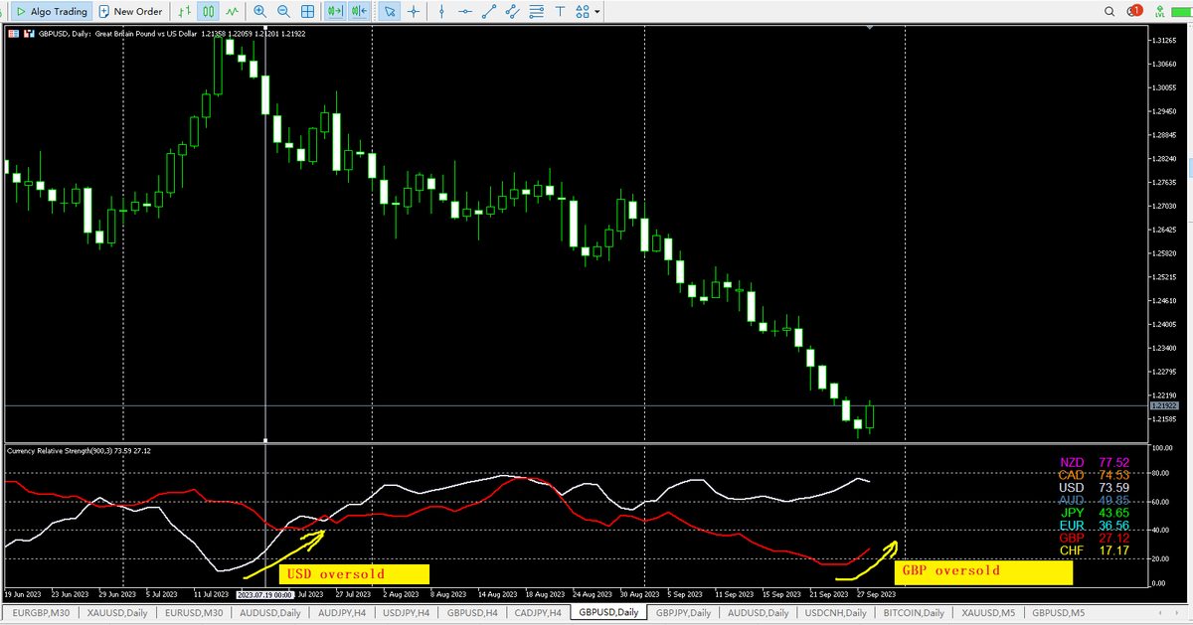The height and width of the screenshot is (625, 1193).
Task: Switch to GBPUSD,M5 chart tab
Action: (x=1058, y=613)
